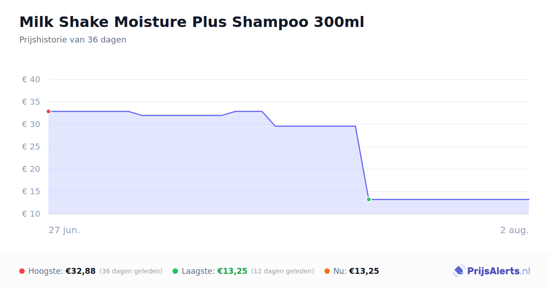Click the orange dot beside Nu legend
Viewport: 549px width, 288px height.
tap(327, 271)
